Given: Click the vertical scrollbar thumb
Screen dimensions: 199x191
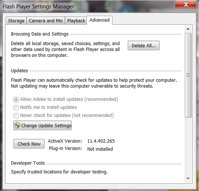Looking at the screenshot, I should [188, 75].
